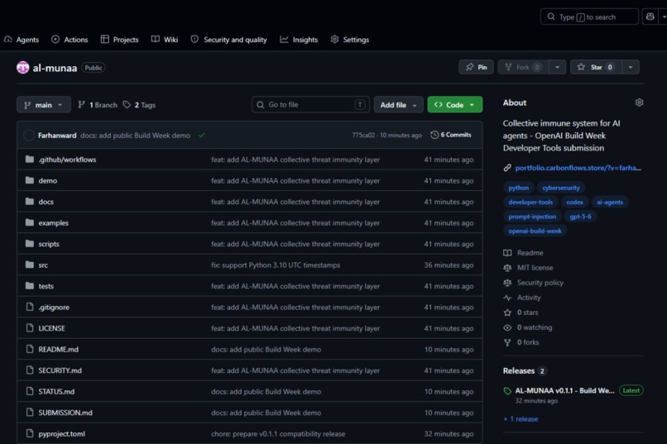The image size is (667, 444).
Task: Star the al-munaa repository
Action: (596, 67)
